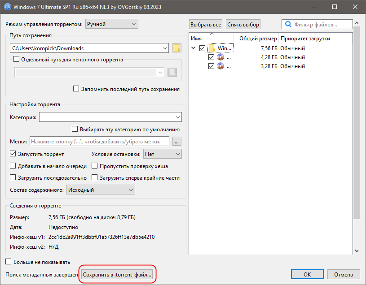The image size is (366, 285).
Task: Enable 'Запомнить последний путь сохранения'
Action: (x=76, y=89)
